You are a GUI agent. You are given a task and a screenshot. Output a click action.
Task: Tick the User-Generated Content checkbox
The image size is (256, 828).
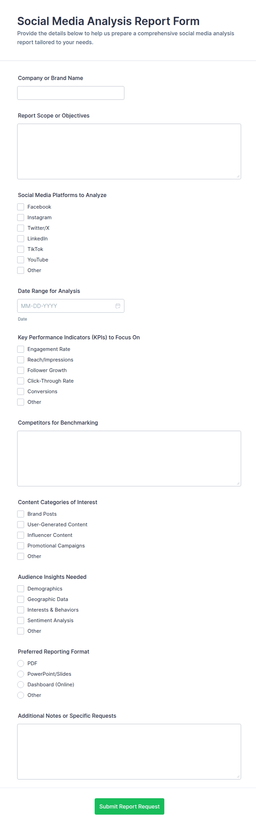tap(21, 524)
